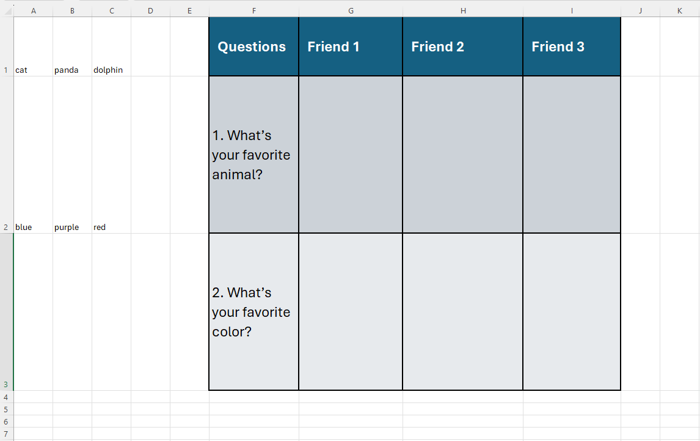Click the Select All corner triangle

pos(7,11)
